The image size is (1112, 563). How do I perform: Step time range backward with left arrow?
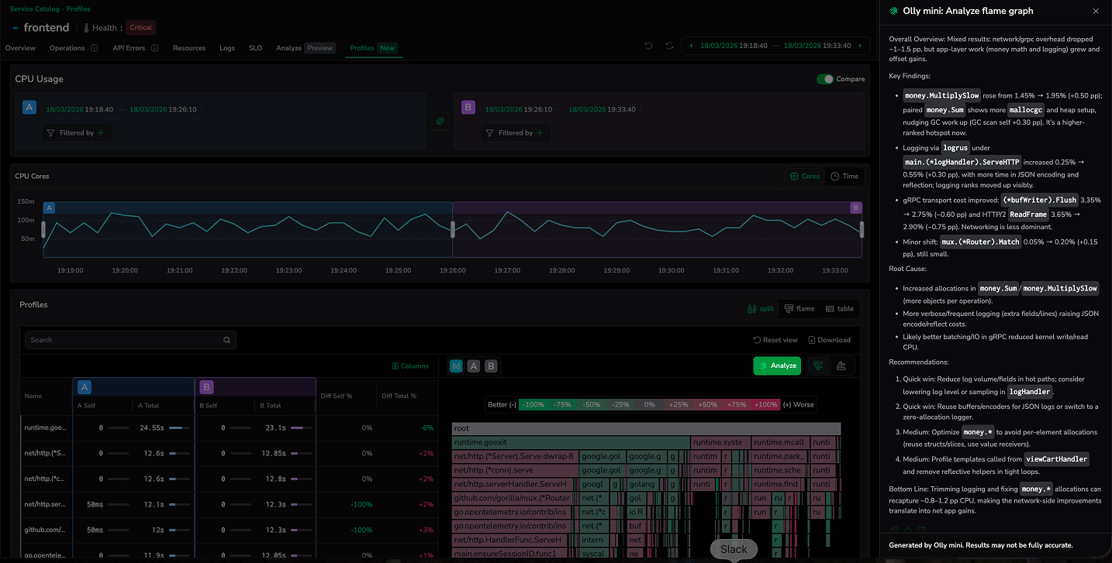(691, 46)
